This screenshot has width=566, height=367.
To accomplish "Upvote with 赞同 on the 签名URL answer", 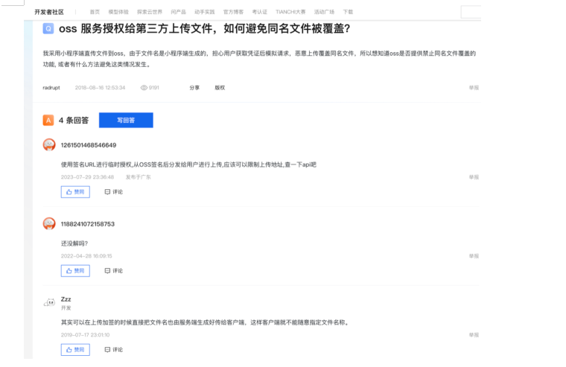I will [x=75, y=192].
